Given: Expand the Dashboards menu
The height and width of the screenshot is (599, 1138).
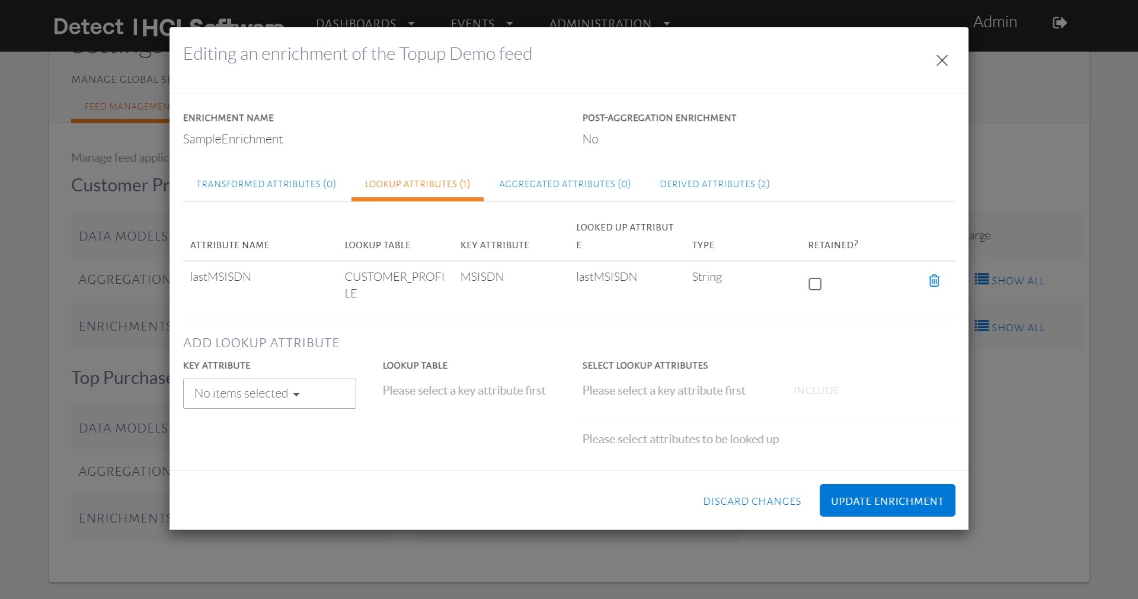Looking at the screenshot, I should (x=365, y=23).
